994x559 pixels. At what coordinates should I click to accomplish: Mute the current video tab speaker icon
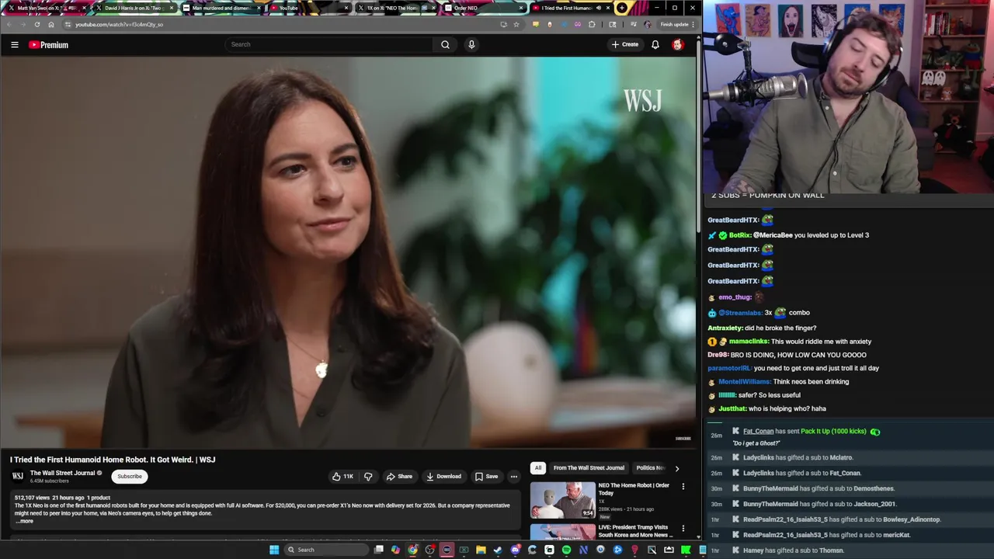point(598,8)
